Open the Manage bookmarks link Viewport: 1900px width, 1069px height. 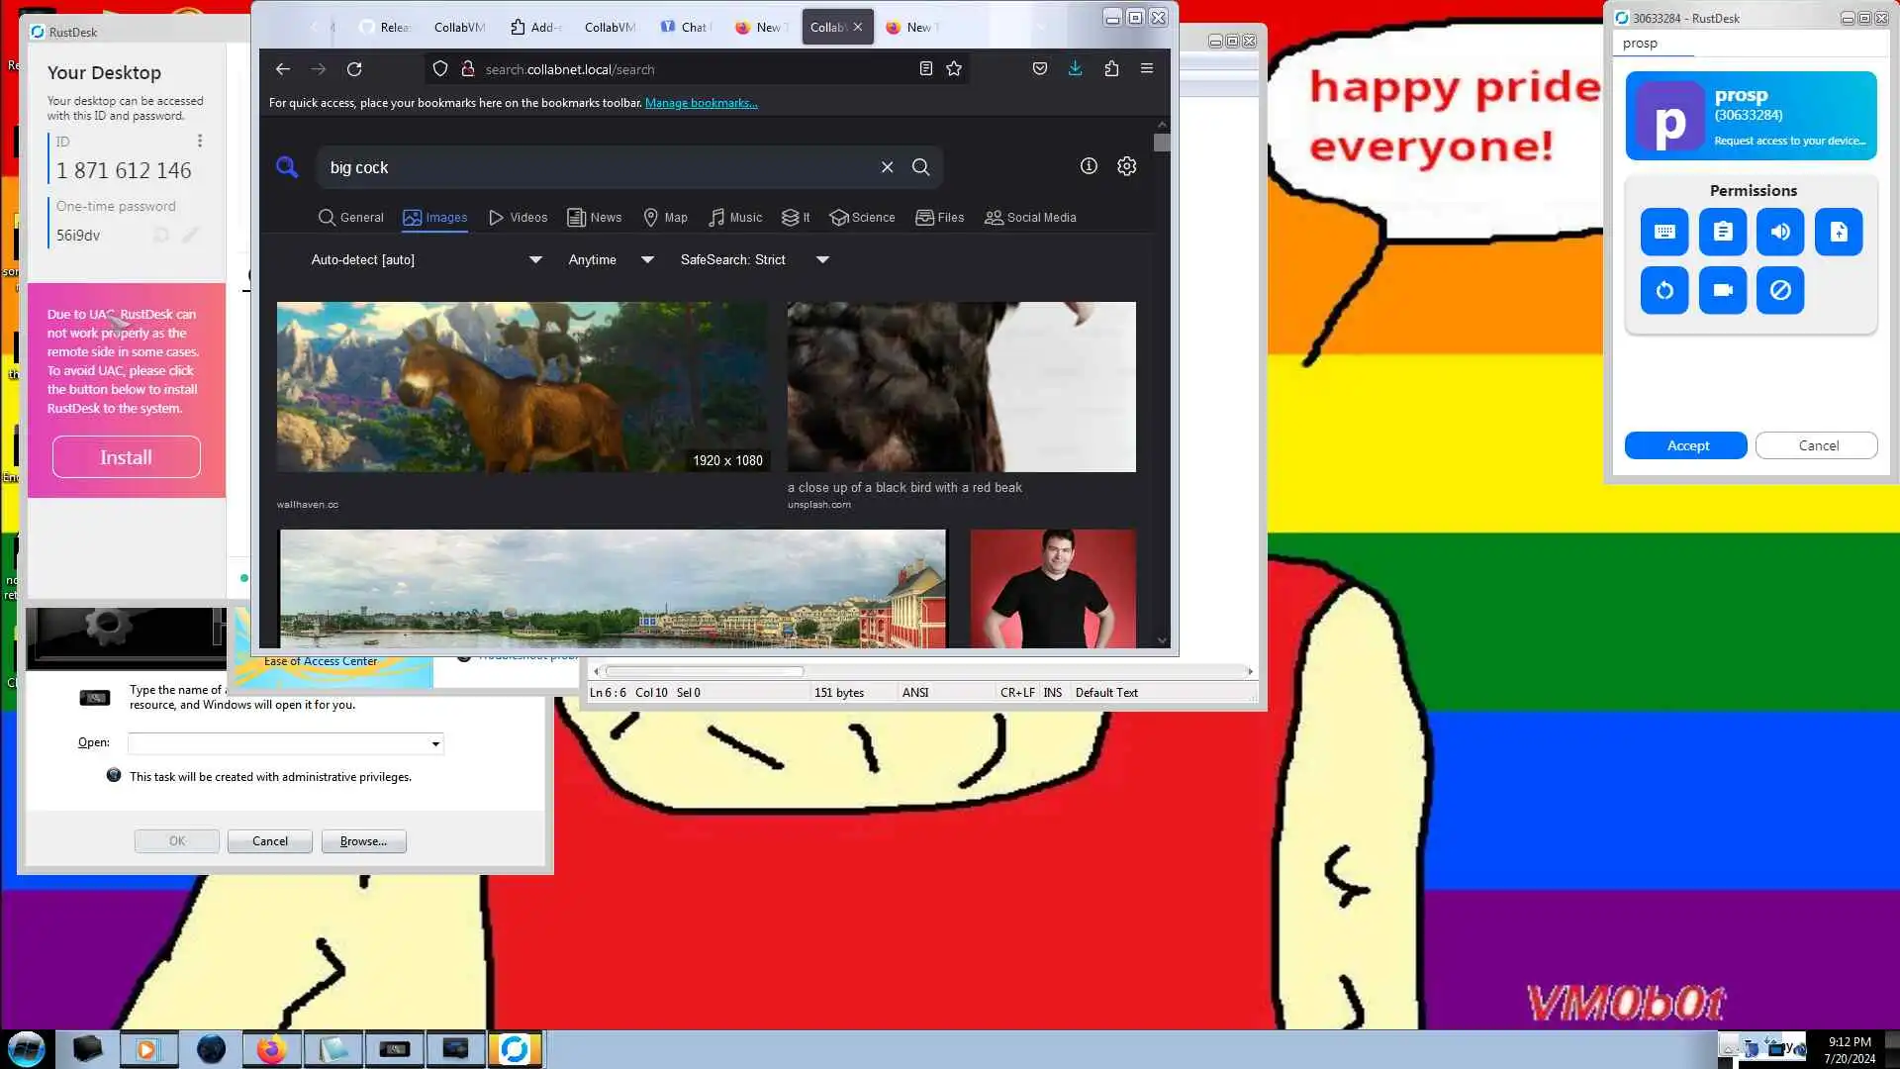[701, 103]
